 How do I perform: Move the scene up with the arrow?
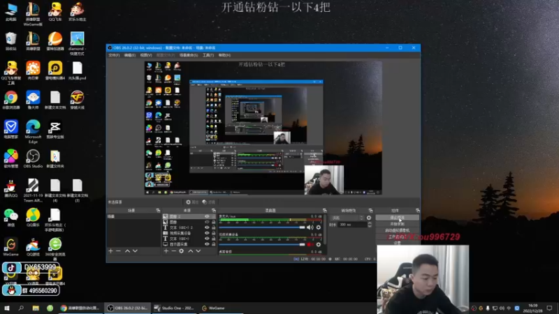click(127, 251)
